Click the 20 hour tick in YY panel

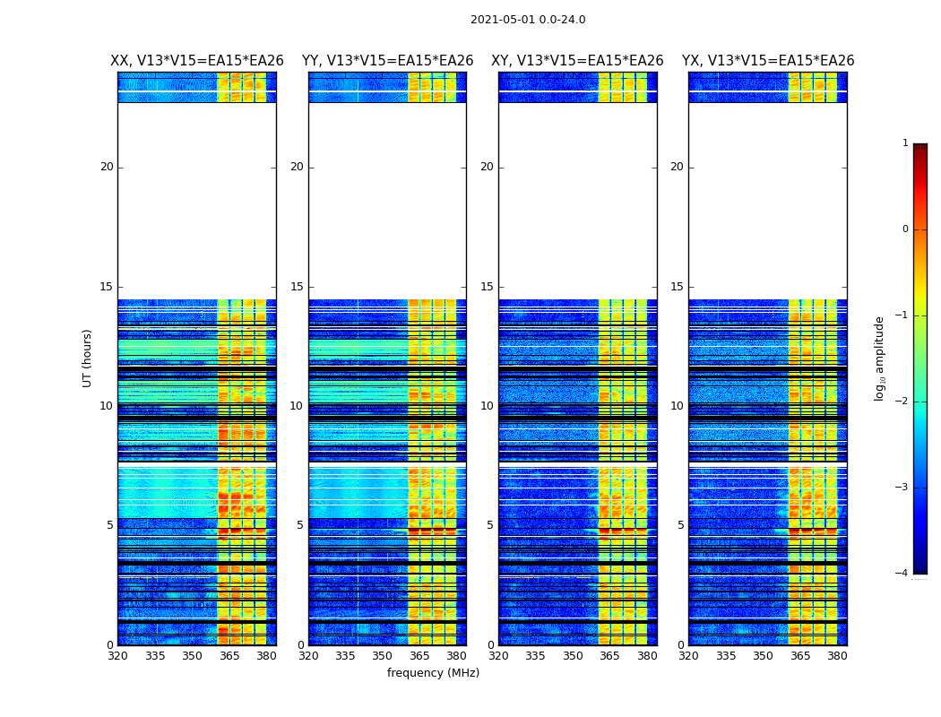297,167
